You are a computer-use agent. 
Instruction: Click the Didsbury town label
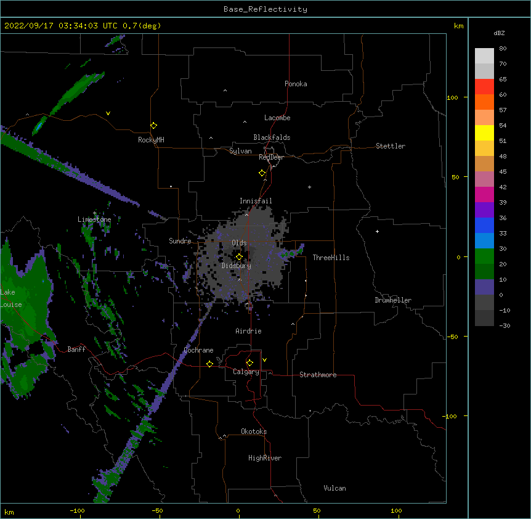pyautogui.click(x=236, y=266)
